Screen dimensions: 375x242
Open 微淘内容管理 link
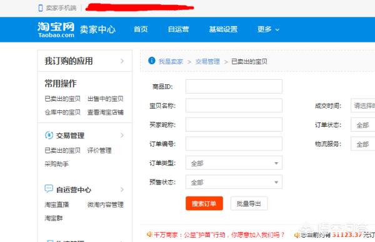pyautogui.click(x=105, y=205)
